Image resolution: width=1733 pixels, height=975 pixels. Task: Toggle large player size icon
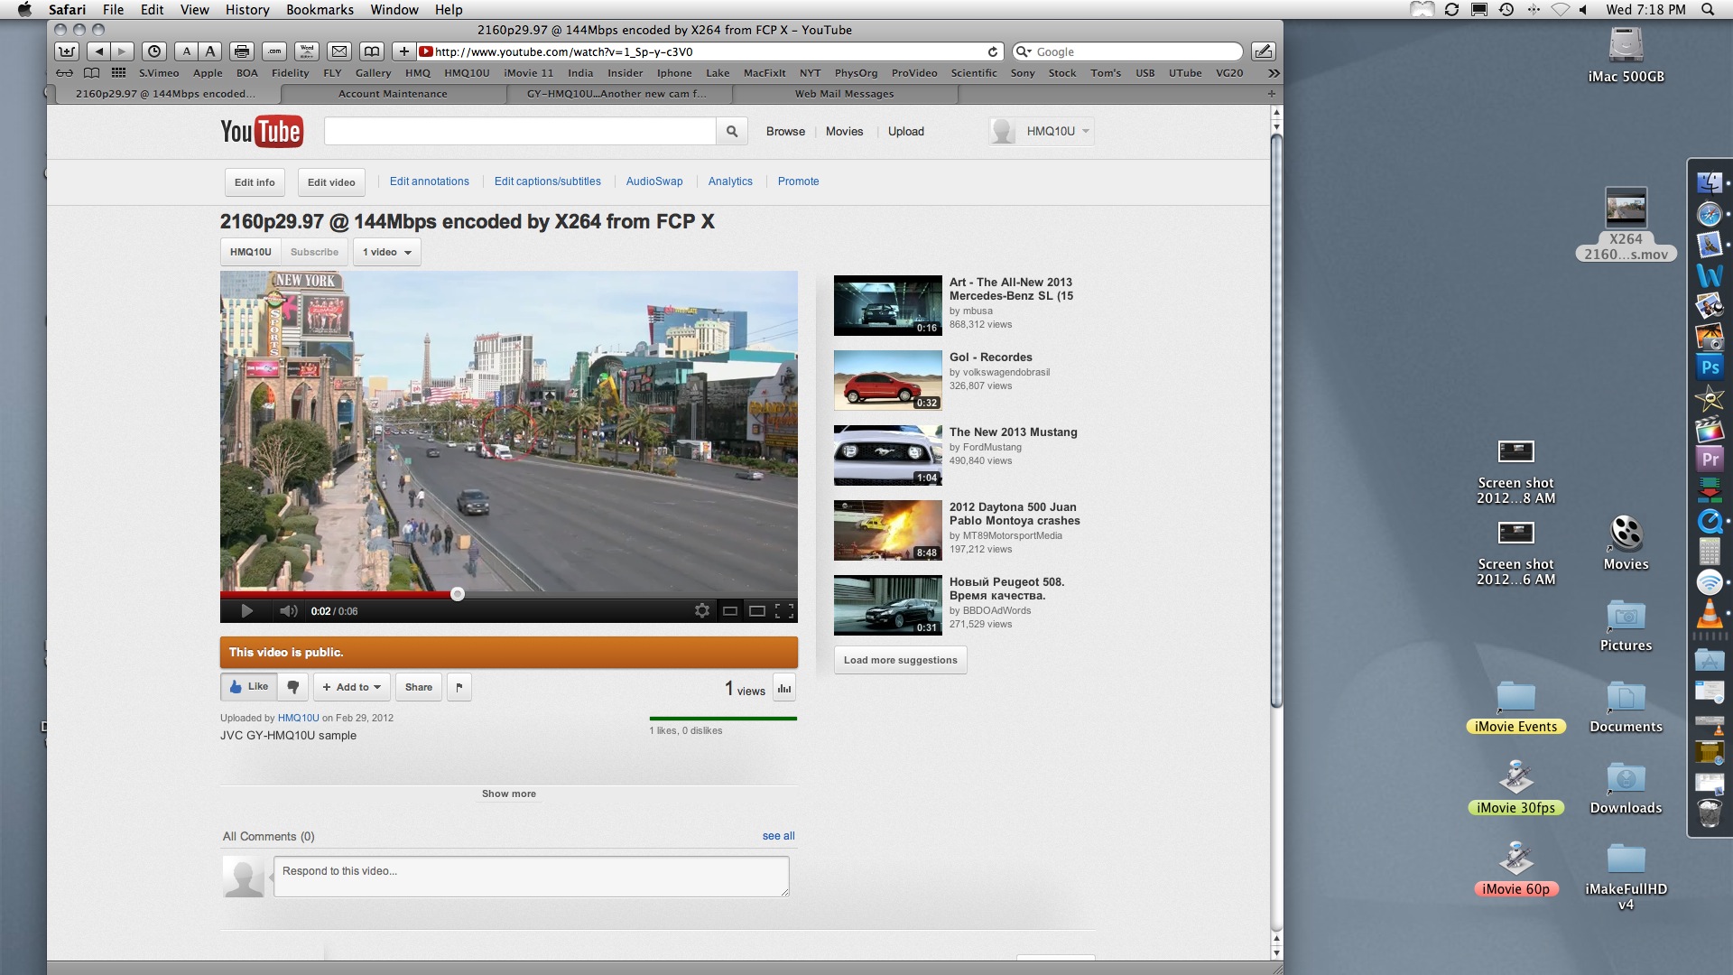[x=757, y=611]
